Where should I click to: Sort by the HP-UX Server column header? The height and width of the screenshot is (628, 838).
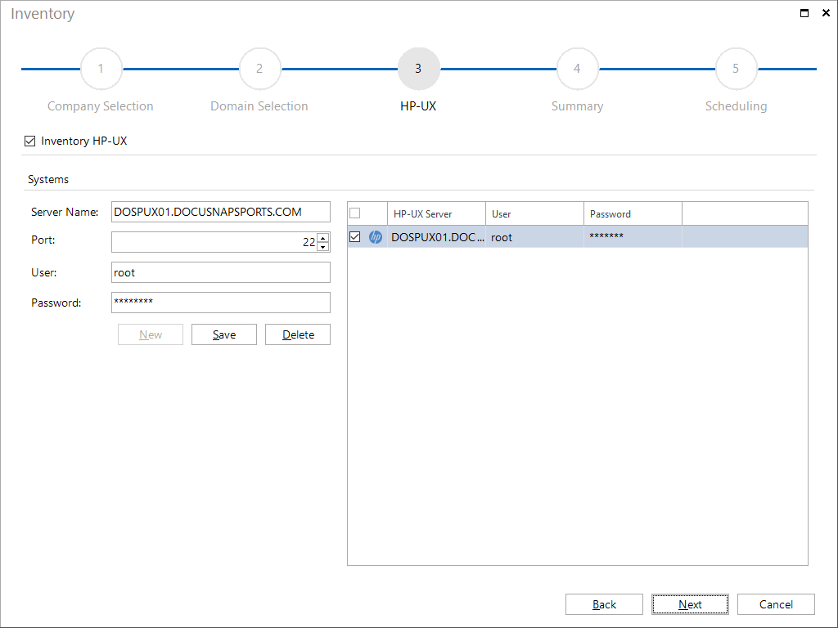tap(436, 213)
